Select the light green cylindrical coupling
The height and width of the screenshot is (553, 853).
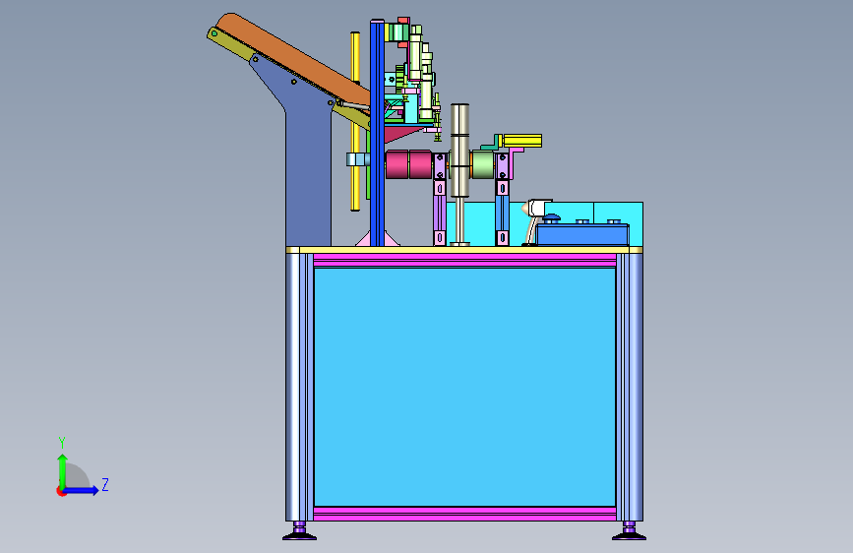click(482, 165)
